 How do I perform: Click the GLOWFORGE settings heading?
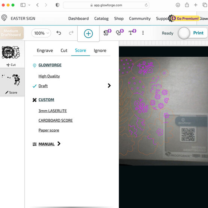tap(50, 65)
